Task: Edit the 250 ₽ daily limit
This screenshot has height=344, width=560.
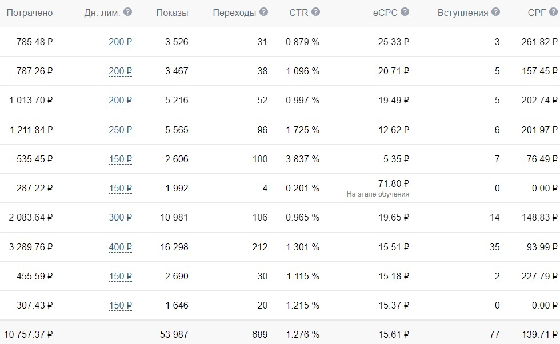Action: click(121, 130)
